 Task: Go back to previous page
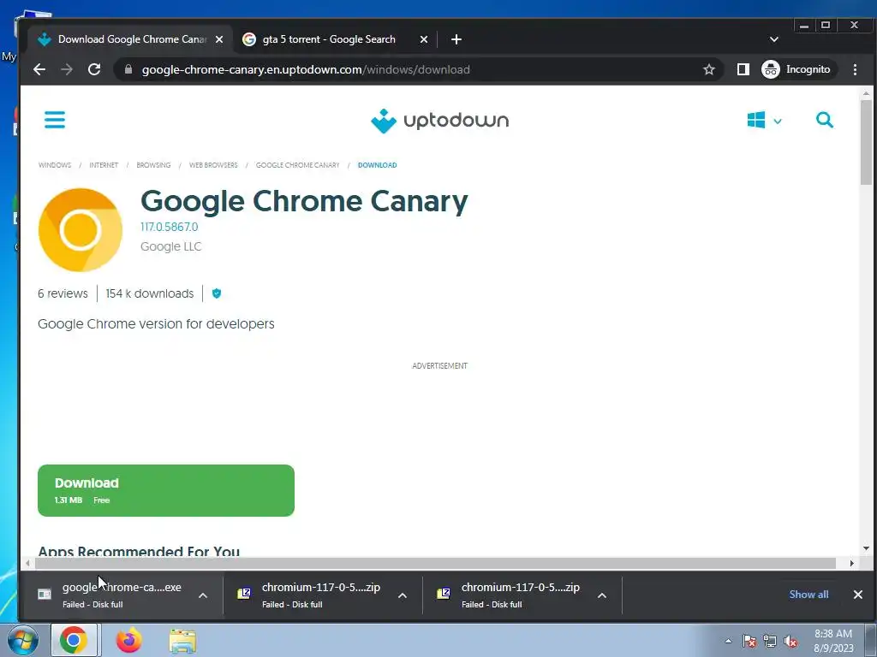[x=39, y=69]
